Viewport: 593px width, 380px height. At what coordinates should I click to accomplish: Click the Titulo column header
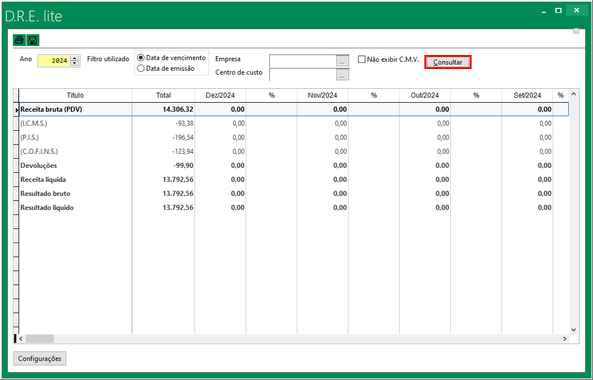pos(75,95)
